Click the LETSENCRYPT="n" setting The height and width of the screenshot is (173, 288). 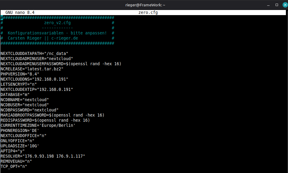[x=18, y=84]
